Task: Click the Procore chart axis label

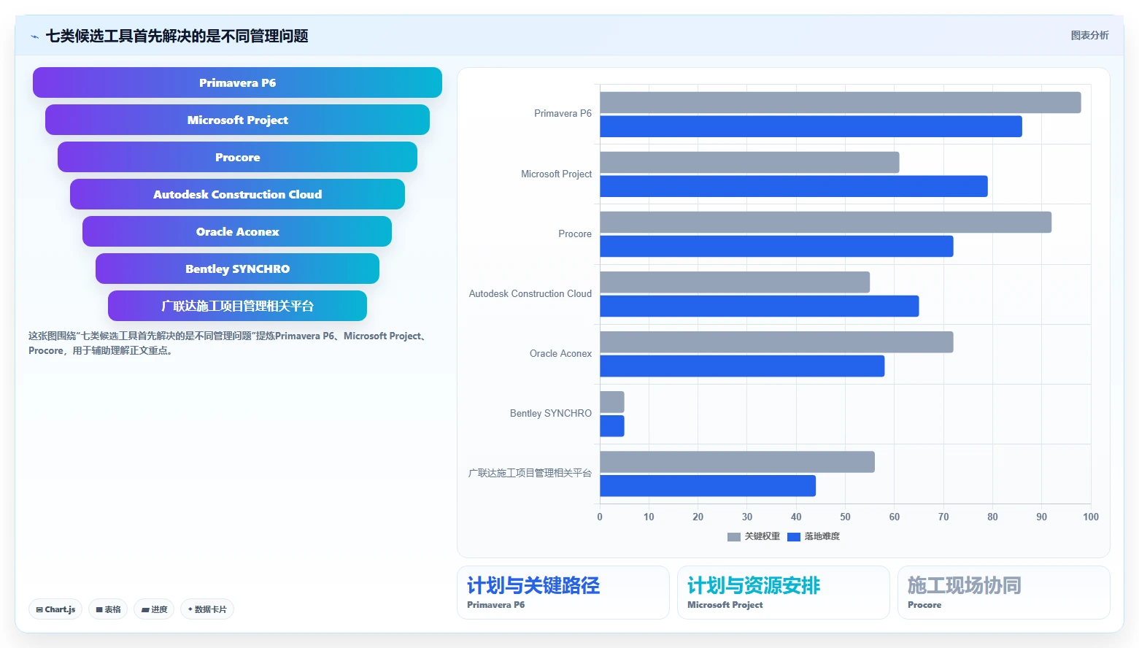Action: pos(575,234)
